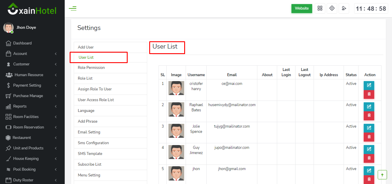Select Role Permission in settings menu
This screenshot has width=392, height=184.
pyautogui.click(x=91, y=67)
